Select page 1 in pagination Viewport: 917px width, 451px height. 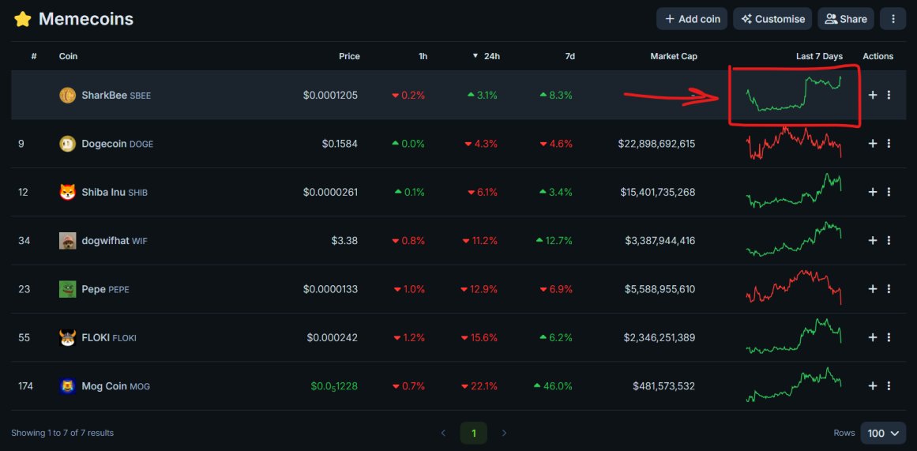(x=474, y=434)
